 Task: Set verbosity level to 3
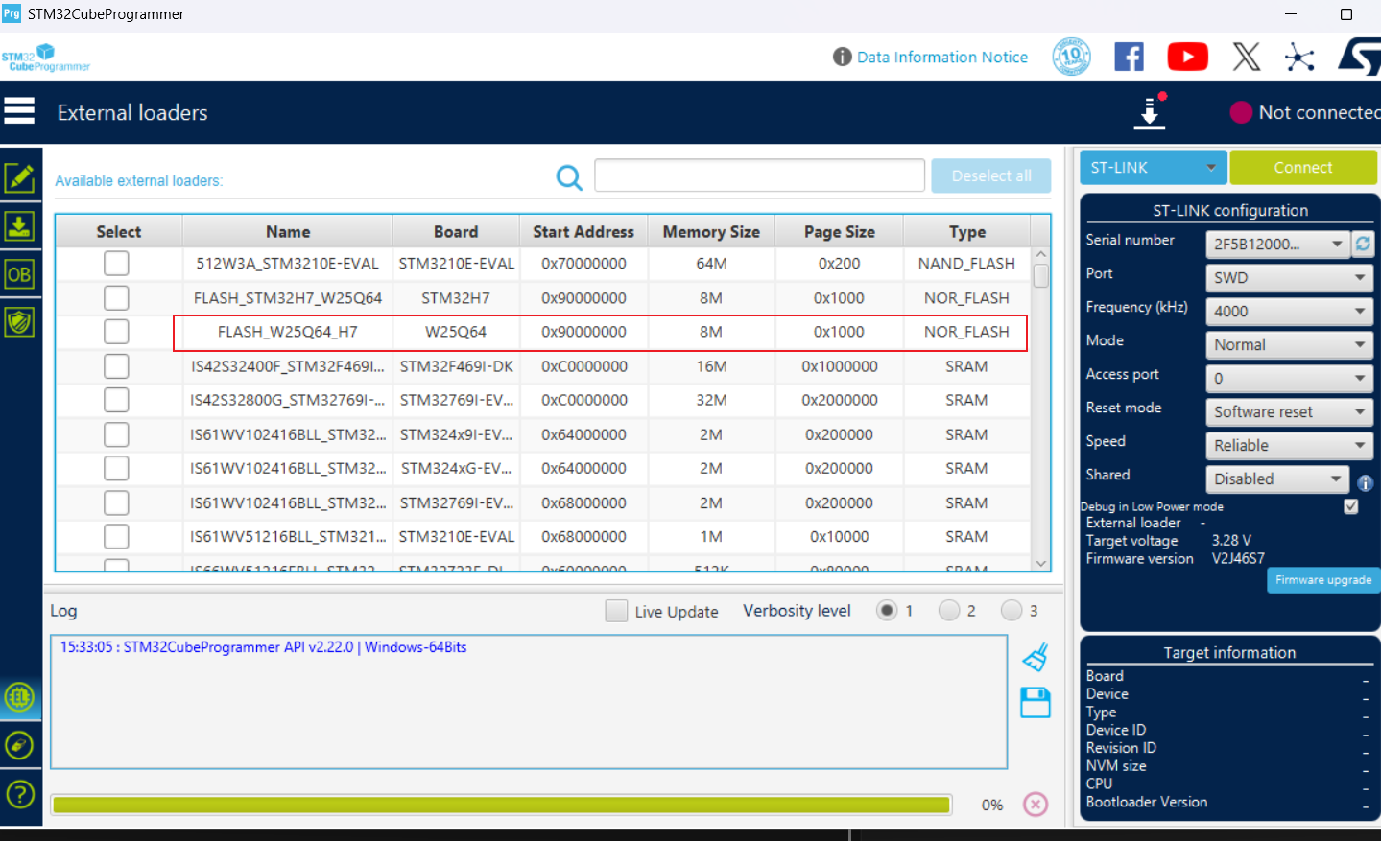[1012, 610]
